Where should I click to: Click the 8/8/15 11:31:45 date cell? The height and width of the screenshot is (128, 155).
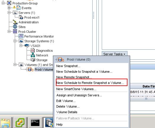(143, 92)
